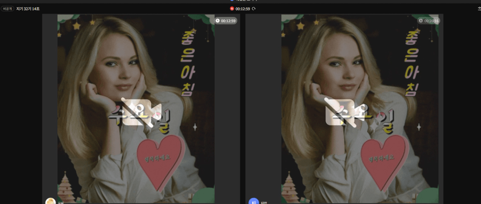Viewport: 481px width, 204px height.
Task: Click the blue avatar under the right video
Action: click(253, 201)
